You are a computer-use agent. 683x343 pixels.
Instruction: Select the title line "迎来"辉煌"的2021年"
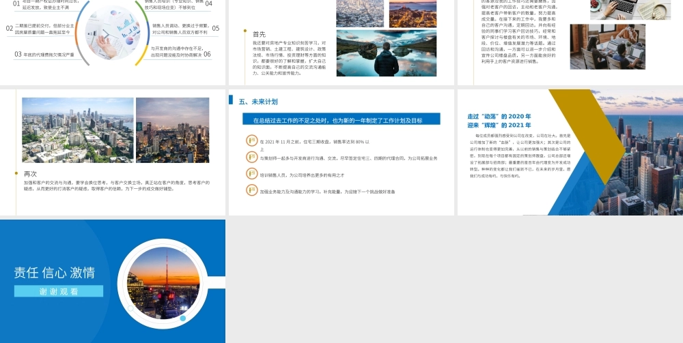coord(499,125)
